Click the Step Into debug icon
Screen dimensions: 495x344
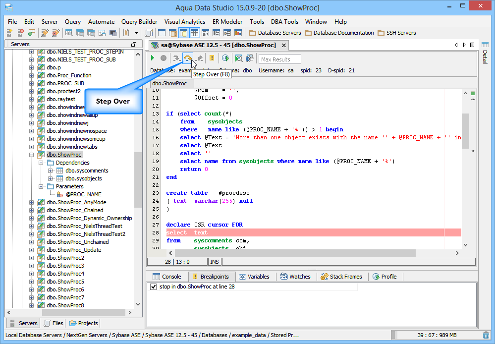click(x=176, y=58)
